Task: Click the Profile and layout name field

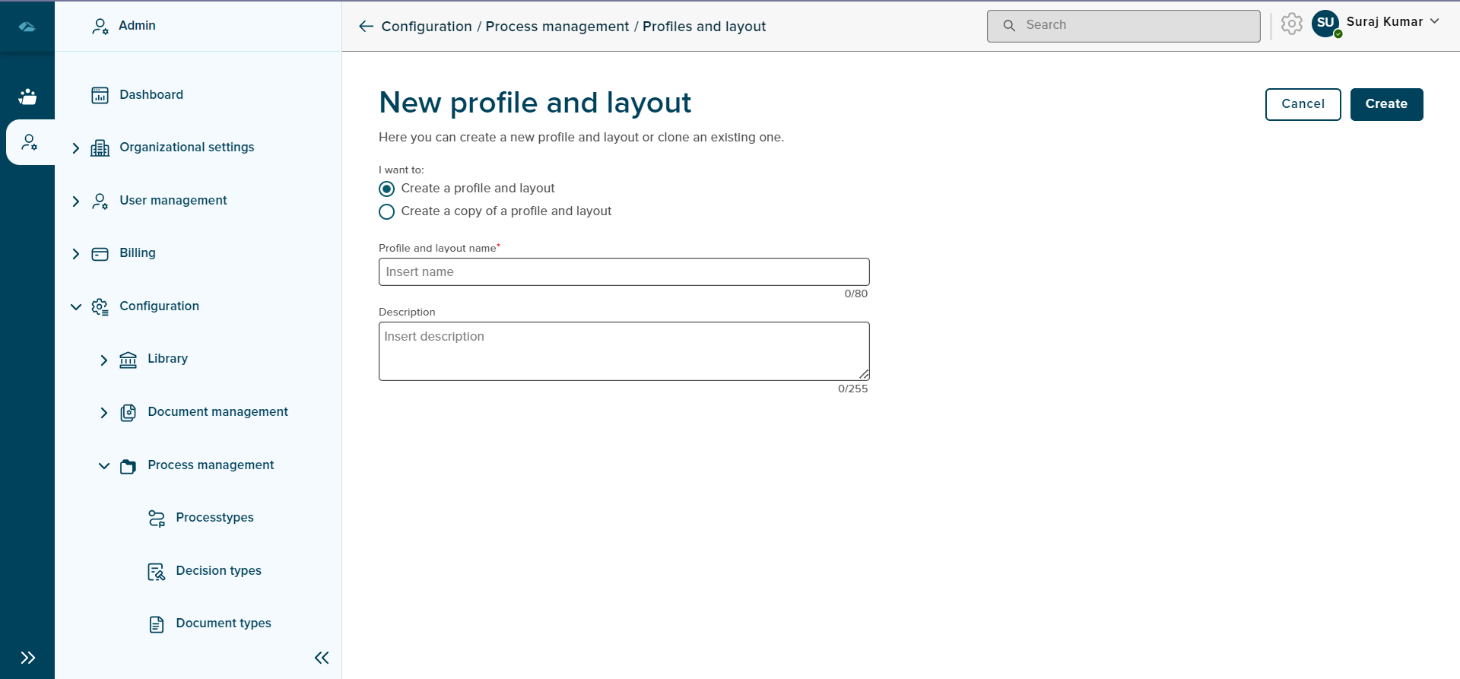Action: [624, 271]
